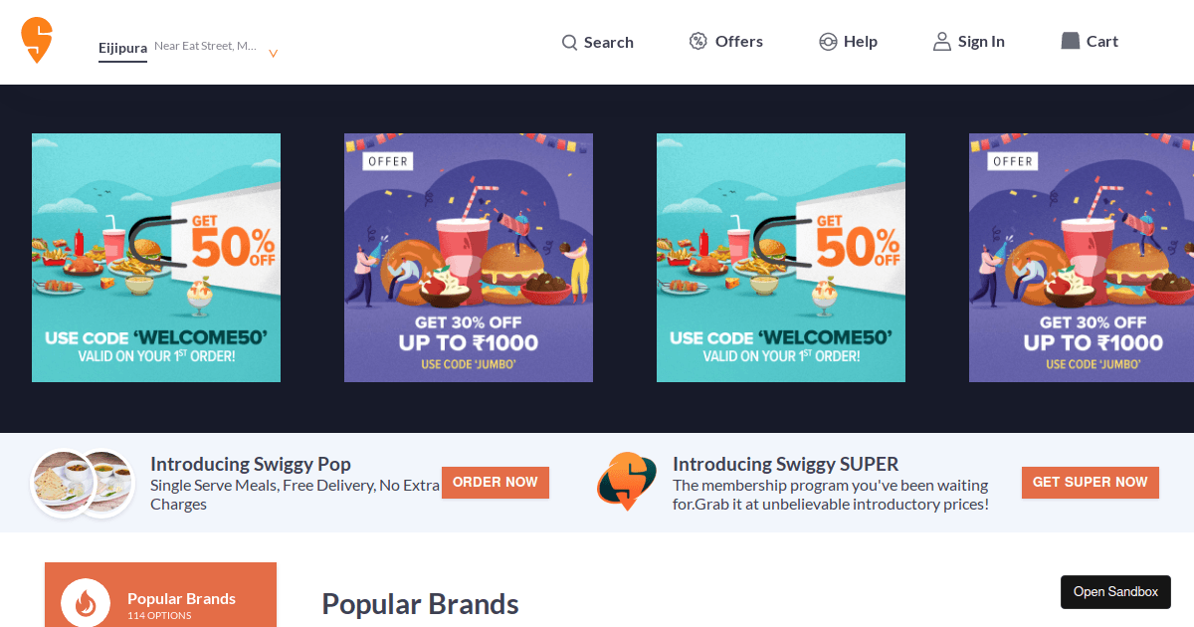The height and width of the screenshot is (627, 1194).
Task: Click the percent Offers icon
Action: coord(698,41)
